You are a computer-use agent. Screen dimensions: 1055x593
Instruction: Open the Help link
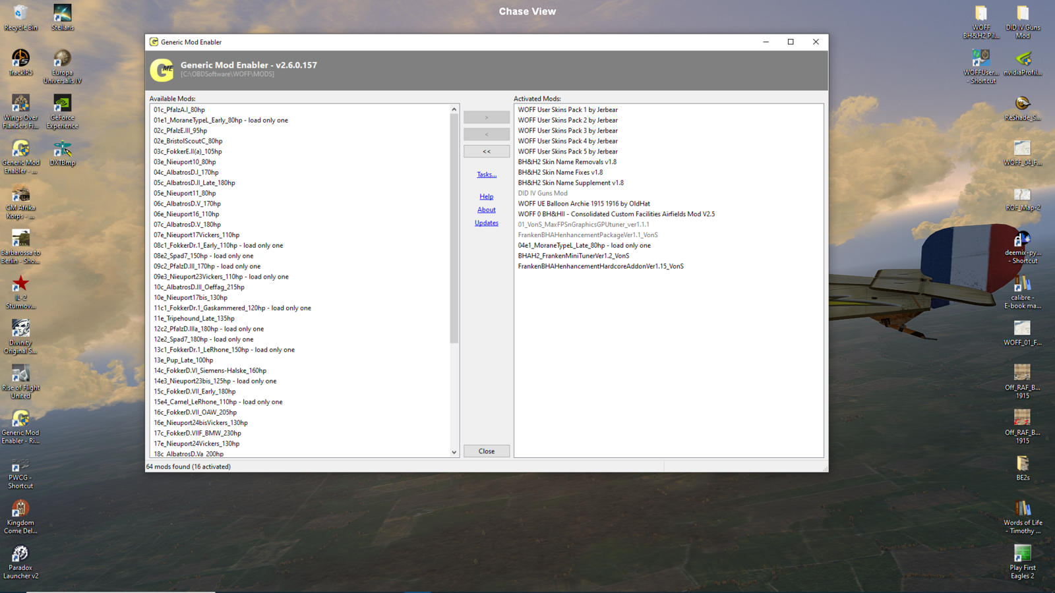click(487, 196)
